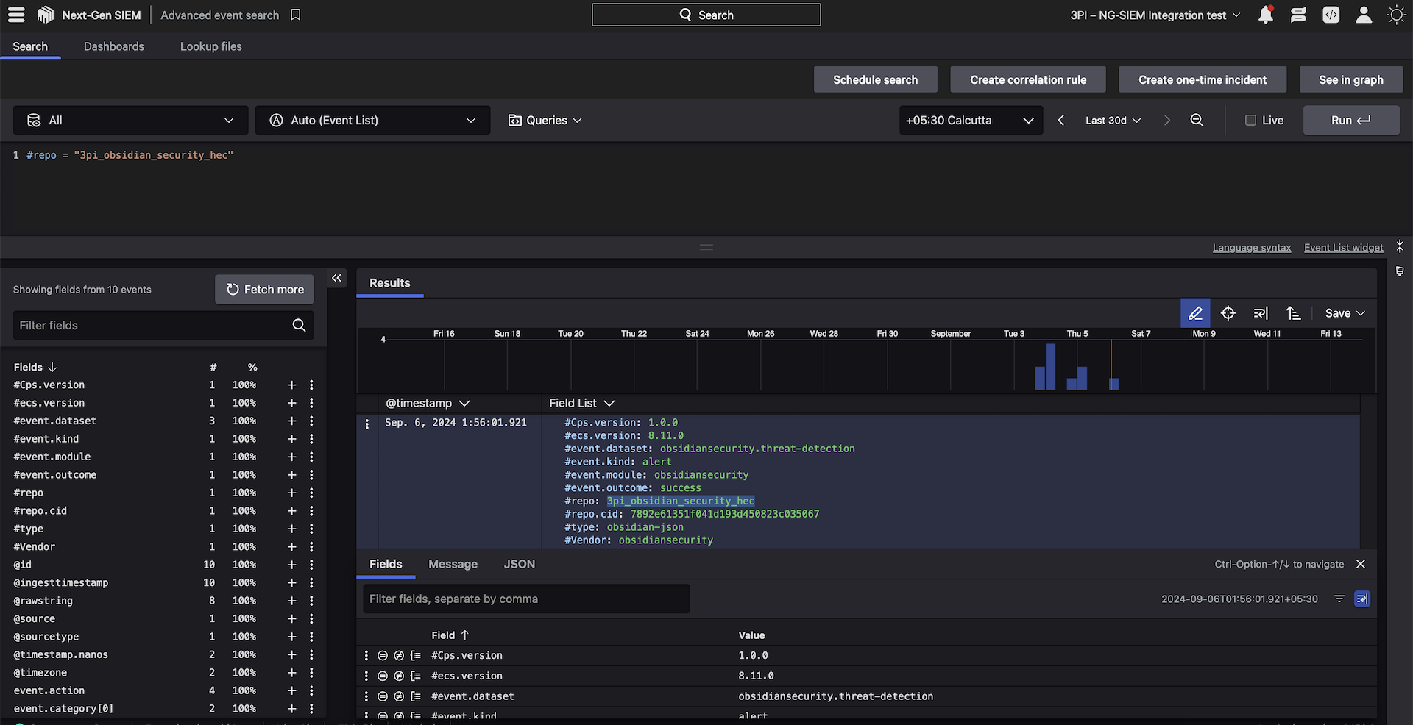Open the notifications bell with red badge

click(1265, 15)
